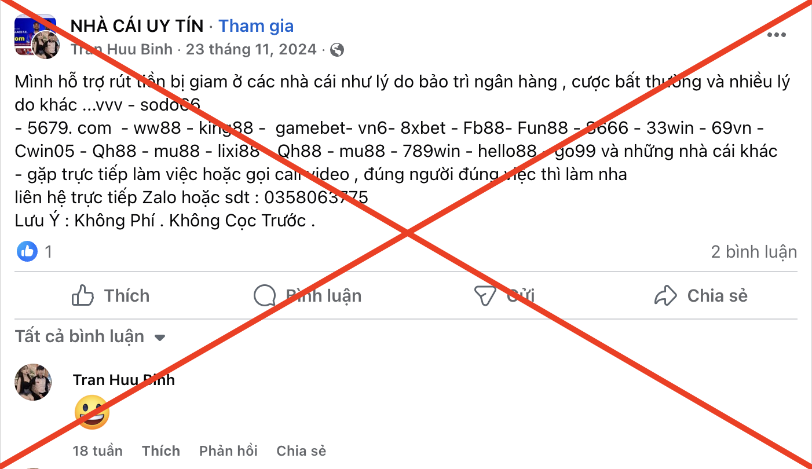Image resolution: width=812 pixels, height=469 pixels.
Task: Open the three-dot post options menu
Action: 777,35
